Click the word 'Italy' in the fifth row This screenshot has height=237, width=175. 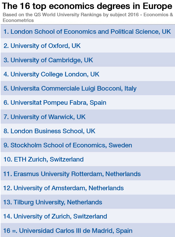(x=130, y=88)
